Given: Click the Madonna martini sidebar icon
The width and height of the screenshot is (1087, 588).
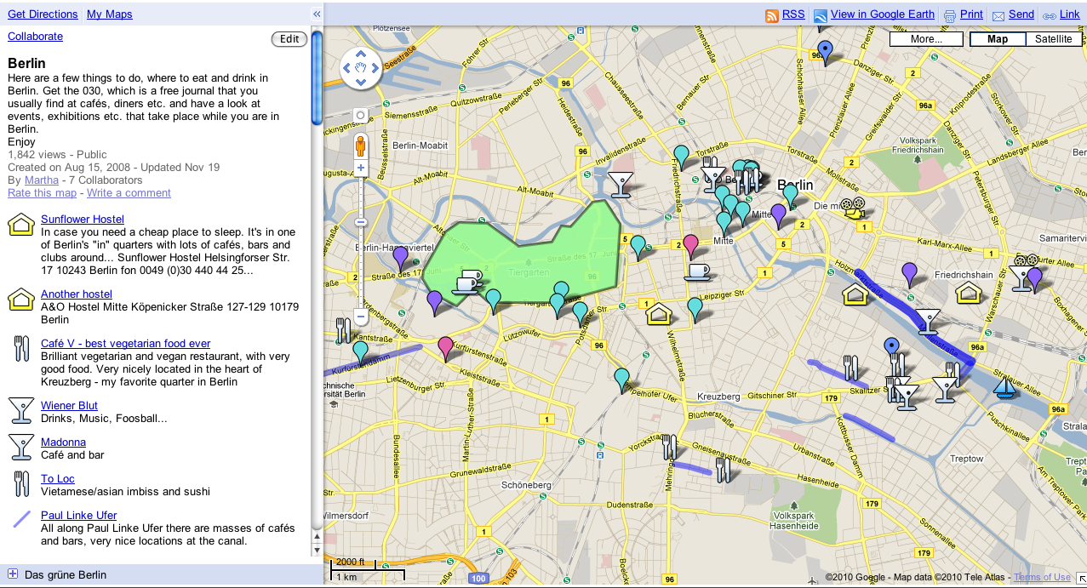Looking at the screenshot, I should pos(21,447).
